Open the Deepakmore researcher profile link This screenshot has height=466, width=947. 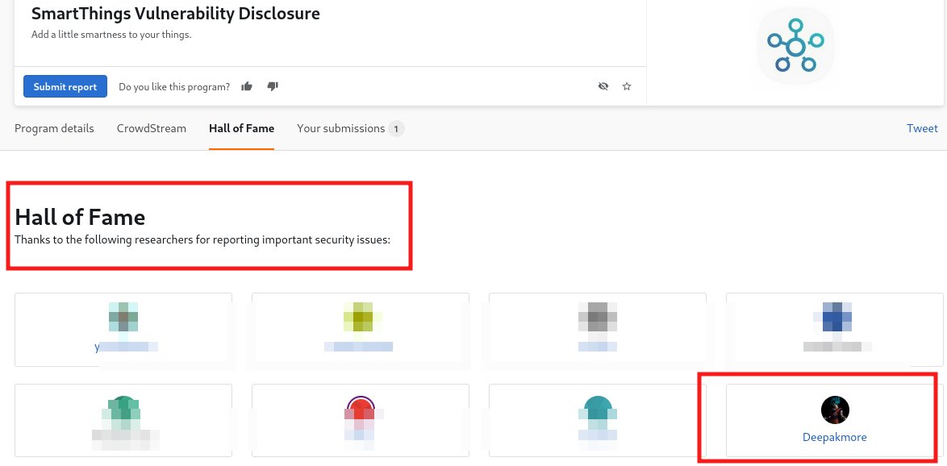tap(835, 438)
